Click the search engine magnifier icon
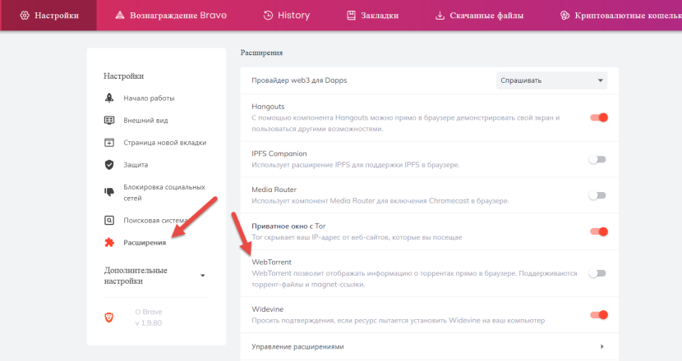This screenshot has width=682, height=361. (x=109, y=220)
